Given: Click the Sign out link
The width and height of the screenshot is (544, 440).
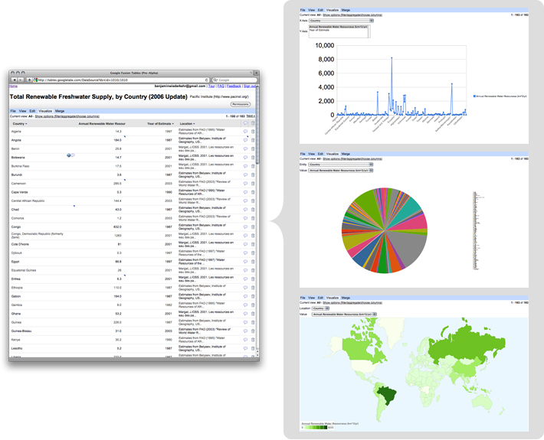Looking at the screenshot, I should (250, 86).
